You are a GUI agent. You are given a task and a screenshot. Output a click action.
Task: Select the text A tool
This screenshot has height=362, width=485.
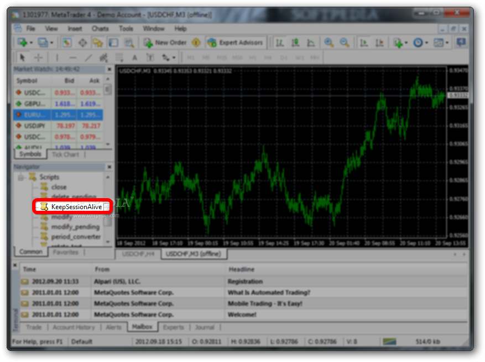point(134,57)
